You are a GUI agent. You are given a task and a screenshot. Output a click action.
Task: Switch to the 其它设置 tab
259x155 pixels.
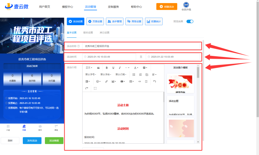click(x=105, y=33)
